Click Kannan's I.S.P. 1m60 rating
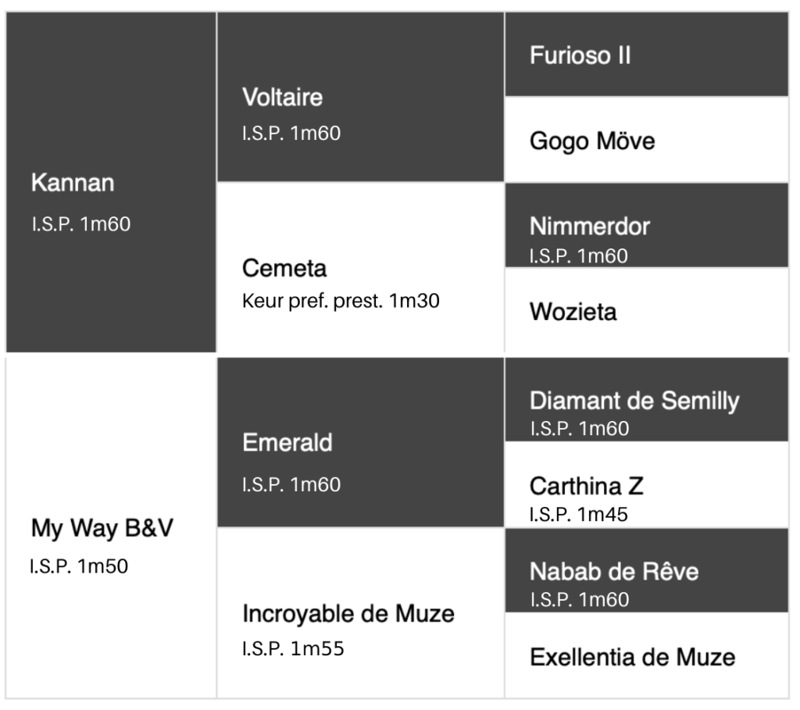Screen dimensions: 800x710 (x=81, y=224)
